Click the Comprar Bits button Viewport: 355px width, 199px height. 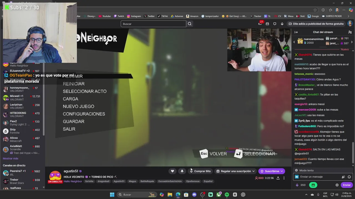click(x=200, y=171)
